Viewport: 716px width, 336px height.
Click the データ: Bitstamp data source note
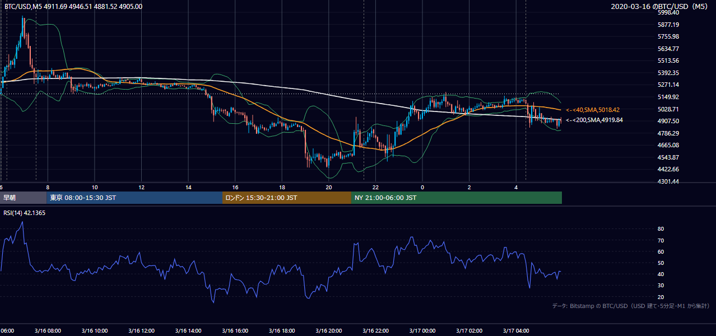631,306
